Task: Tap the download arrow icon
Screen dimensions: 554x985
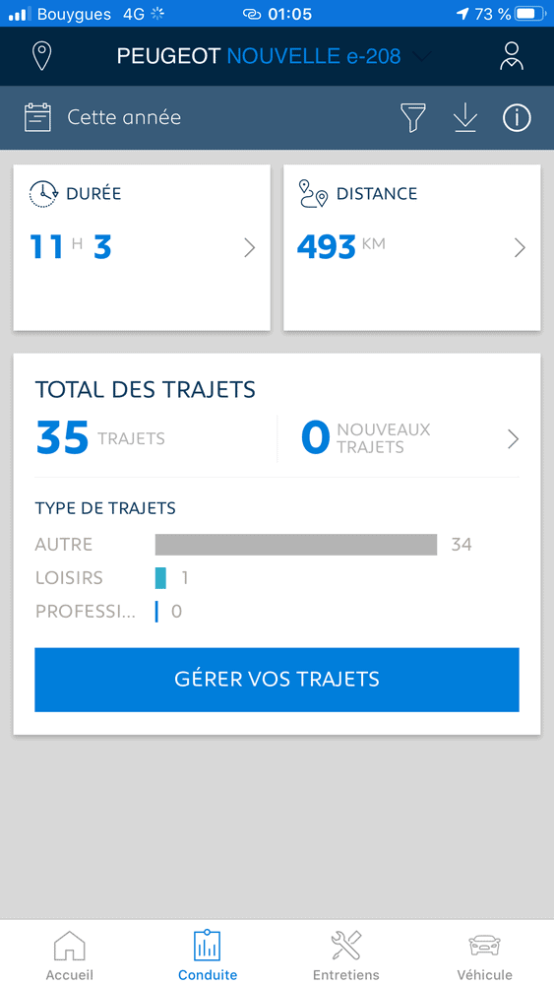Action: click(x=464, y=117)
